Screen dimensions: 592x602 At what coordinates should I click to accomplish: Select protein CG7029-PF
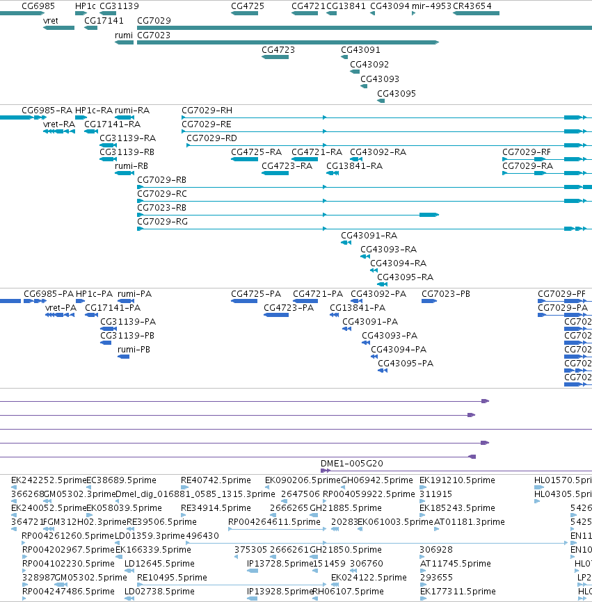[x=561, y=294]
